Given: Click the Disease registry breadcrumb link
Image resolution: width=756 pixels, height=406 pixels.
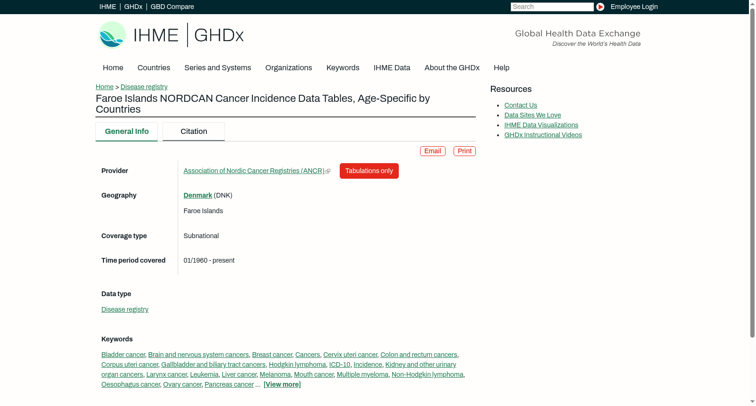Looking at the screenshot, I should pos(144,87).
